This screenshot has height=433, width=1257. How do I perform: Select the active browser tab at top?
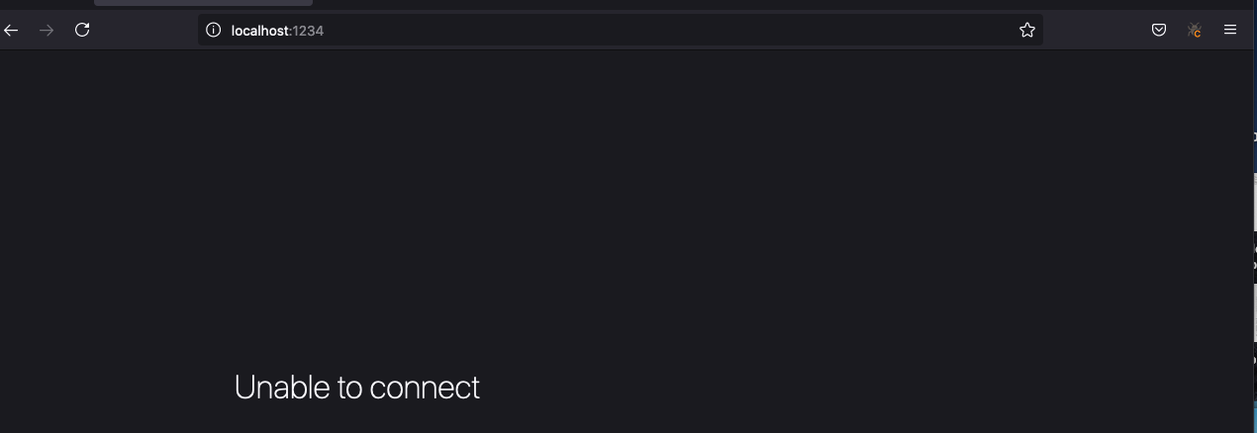(x=203, y=3)
